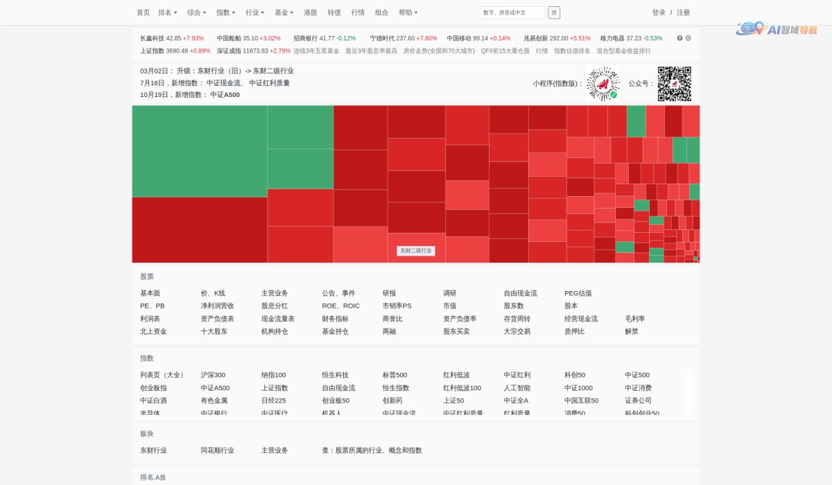This screenshot has height=485, width=832.
Task: Close the ticker bar with the X icon
Action: tap(688, 38)
